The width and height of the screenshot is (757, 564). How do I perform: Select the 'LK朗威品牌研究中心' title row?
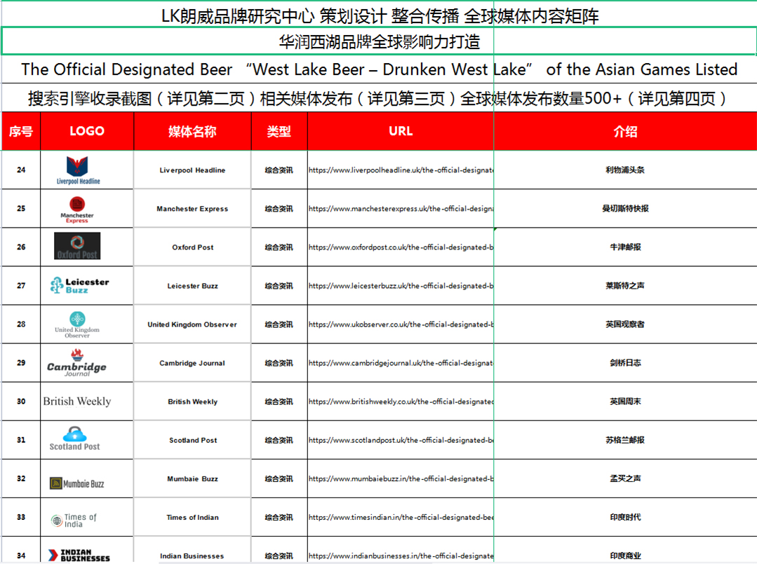pos(380,16)
